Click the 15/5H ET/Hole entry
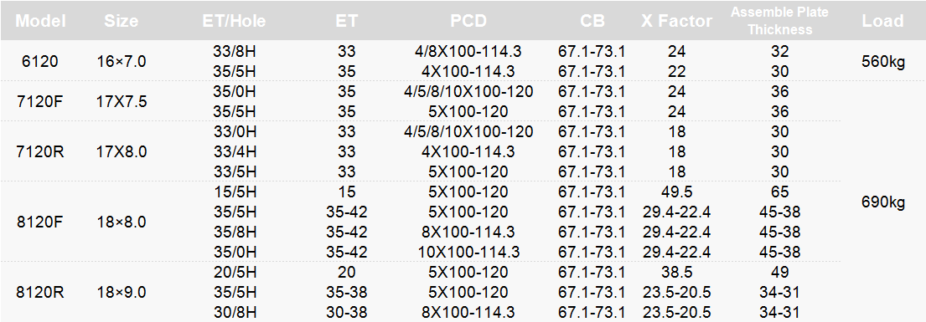The height and width of the screenshot is (322, 926). 235,192
